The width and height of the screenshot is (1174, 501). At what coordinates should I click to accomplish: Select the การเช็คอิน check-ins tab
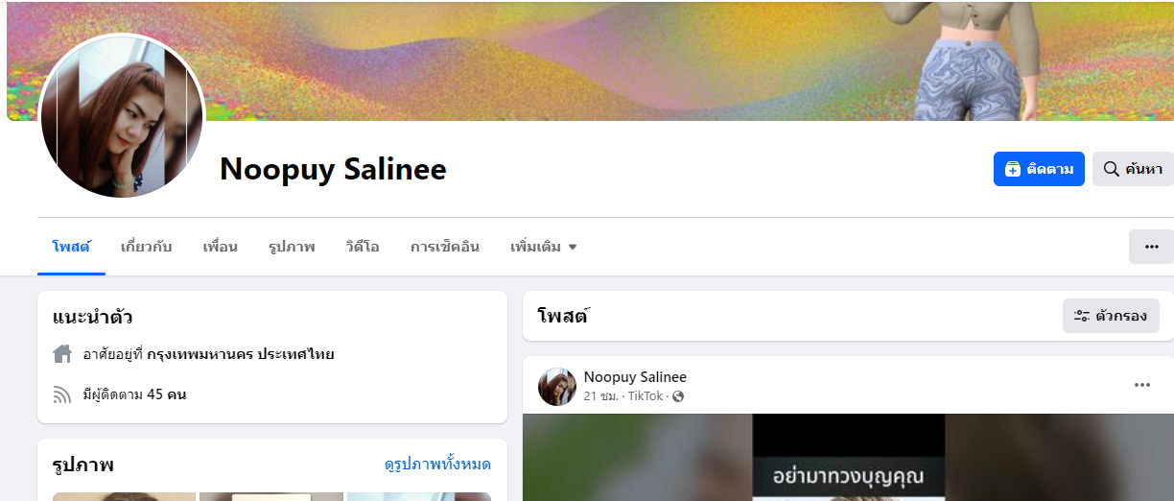point(445,247)
